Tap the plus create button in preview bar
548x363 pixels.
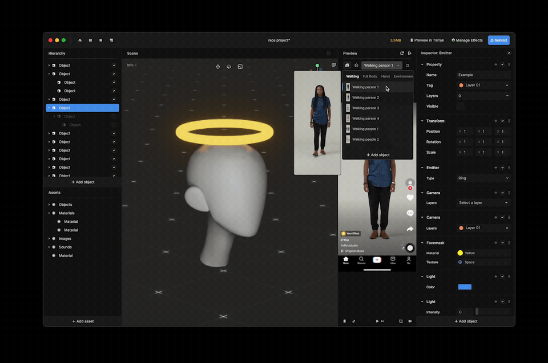coord(377,260)
